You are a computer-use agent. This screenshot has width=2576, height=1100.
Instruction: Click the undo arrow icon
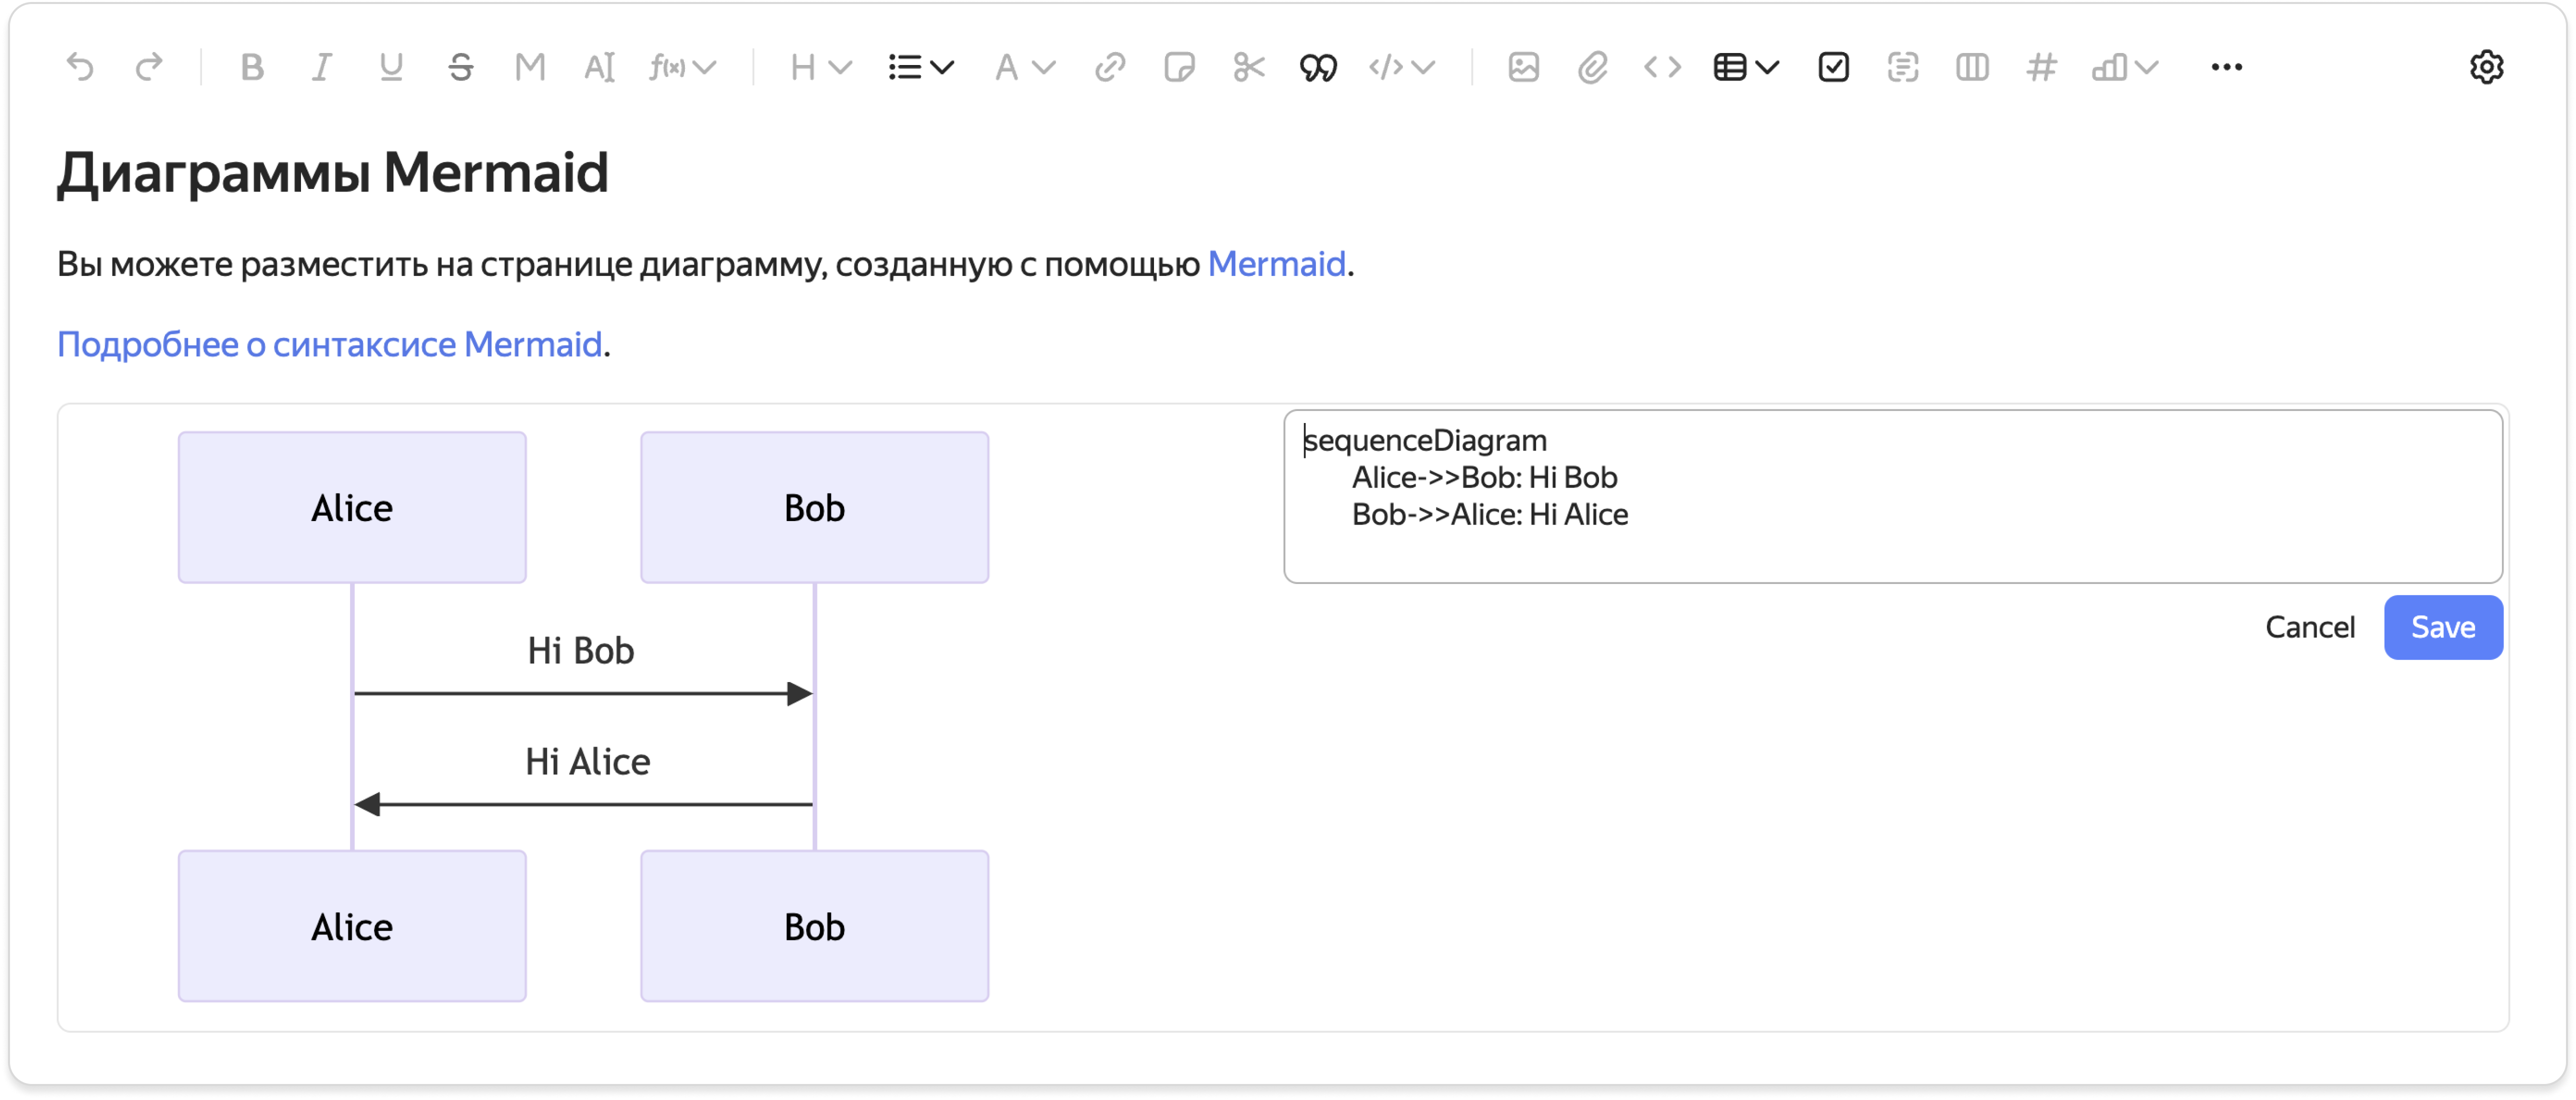coord(80,67)
